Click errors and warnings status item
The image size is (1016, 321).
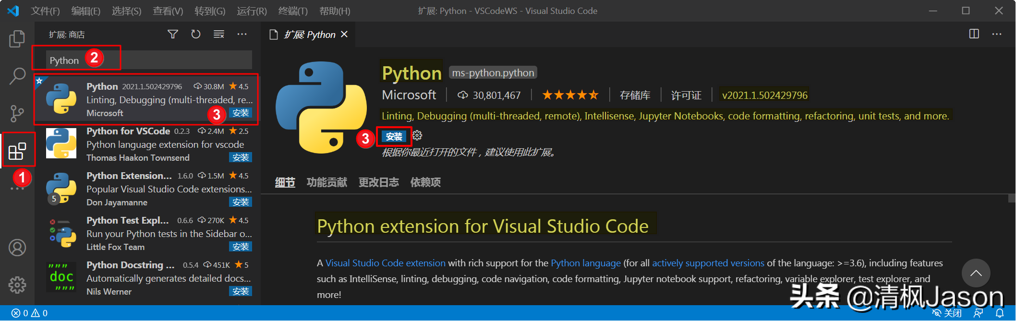click(x=29, y=313)
